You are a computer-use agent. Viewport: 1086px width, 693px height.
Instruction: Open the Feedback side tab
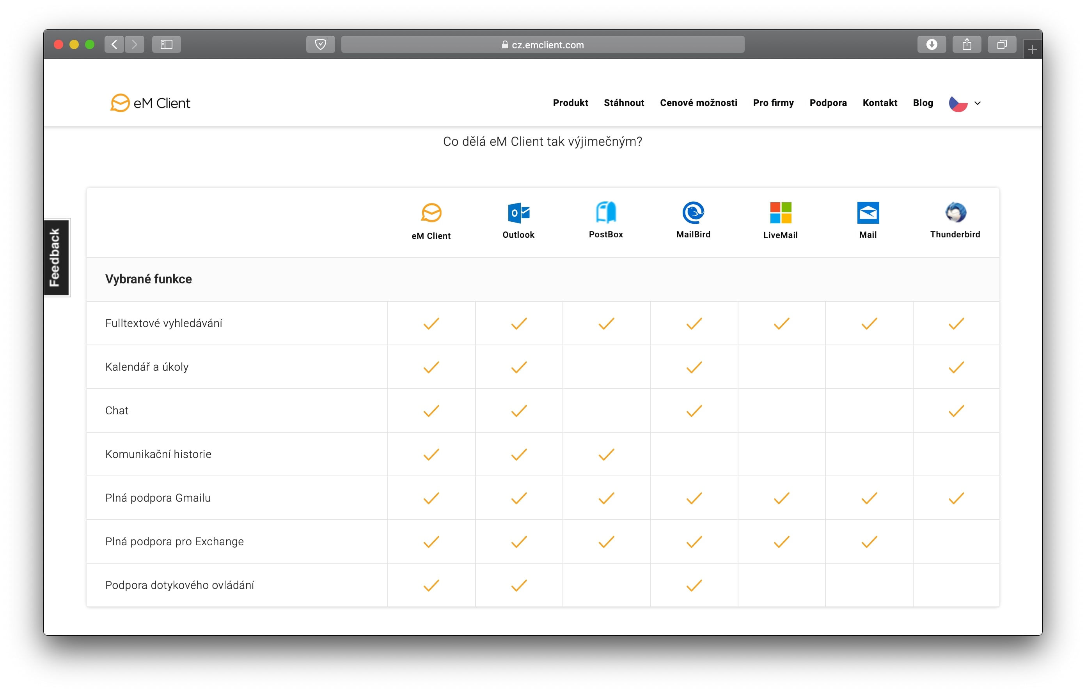tap(57, 257)
